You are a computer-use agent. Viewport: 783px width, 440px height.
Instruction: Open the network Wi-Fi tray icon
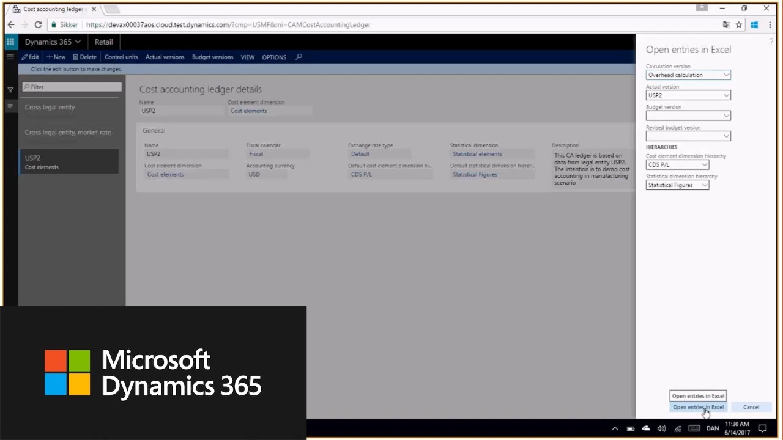678,428
